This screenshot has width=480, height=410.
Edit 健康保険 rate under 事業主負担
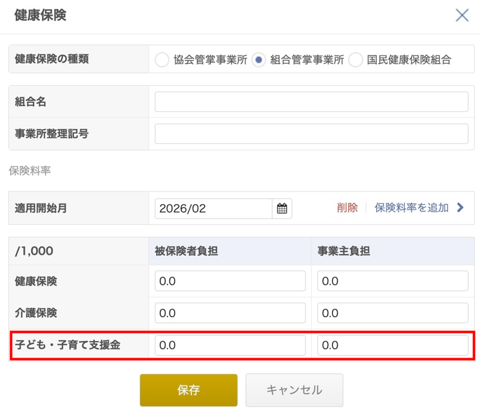(x=393, y=281)
